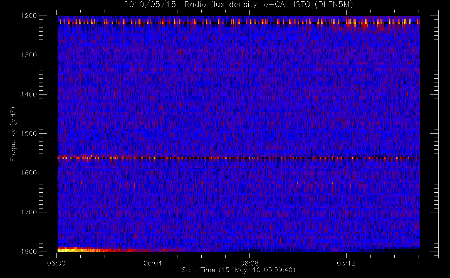Click the 'Start Time (15-May-10 05:59:40)' axis label

tap(239, 270)
